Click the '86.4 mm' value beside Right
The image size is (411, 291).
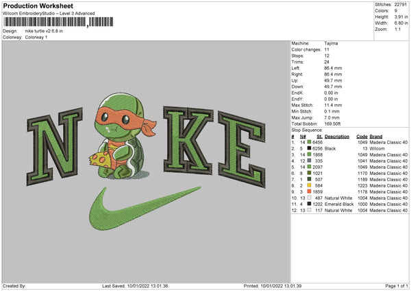[x=333, y=74]
